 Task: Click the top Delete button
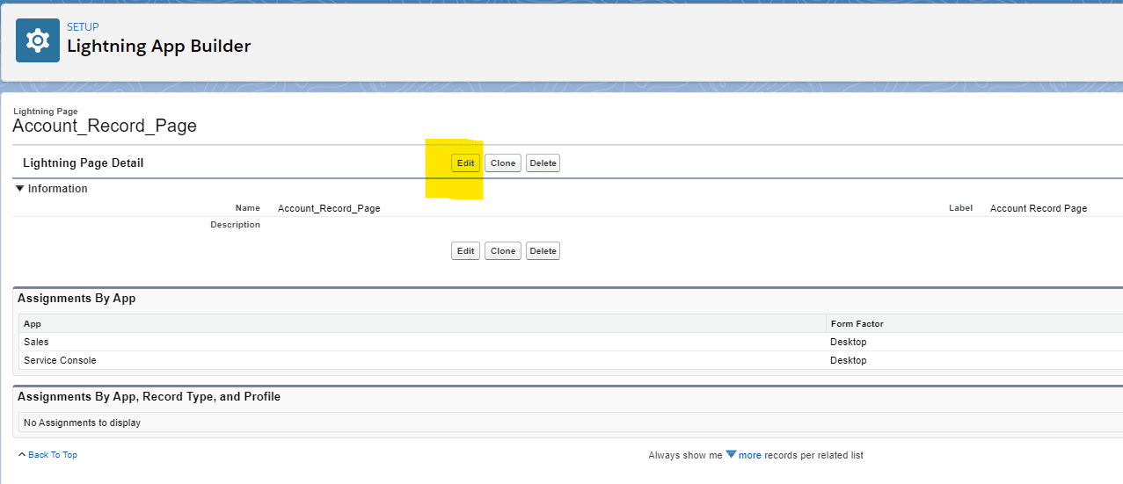tap(543, 163)
